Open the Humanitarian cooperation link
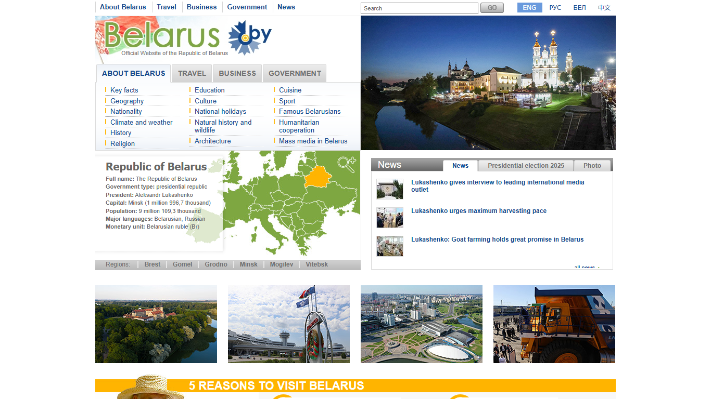The height and width of the screenshot is (399, 711). pos(299,126)
